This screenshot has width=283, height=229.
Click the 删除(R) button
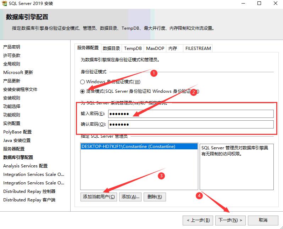point(155,197)
